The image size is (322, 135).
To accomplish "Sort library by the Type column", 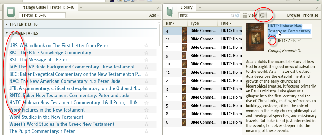I will tap(195, 23).
